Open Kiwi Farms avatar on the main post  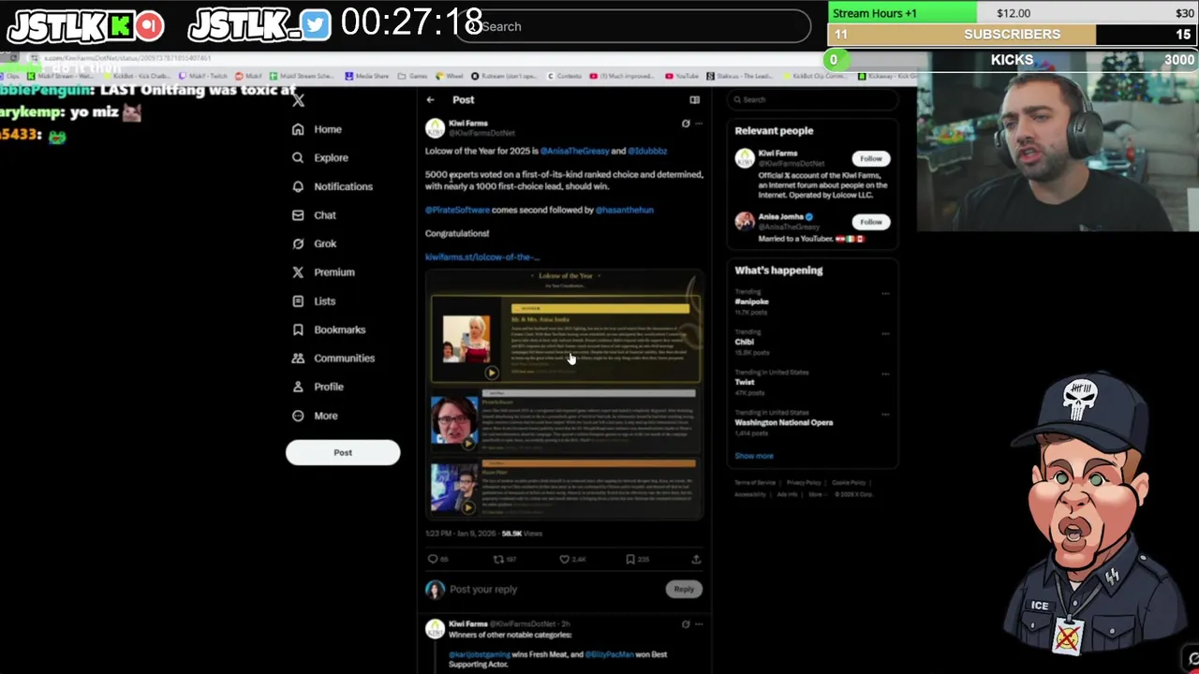point(435,128)
